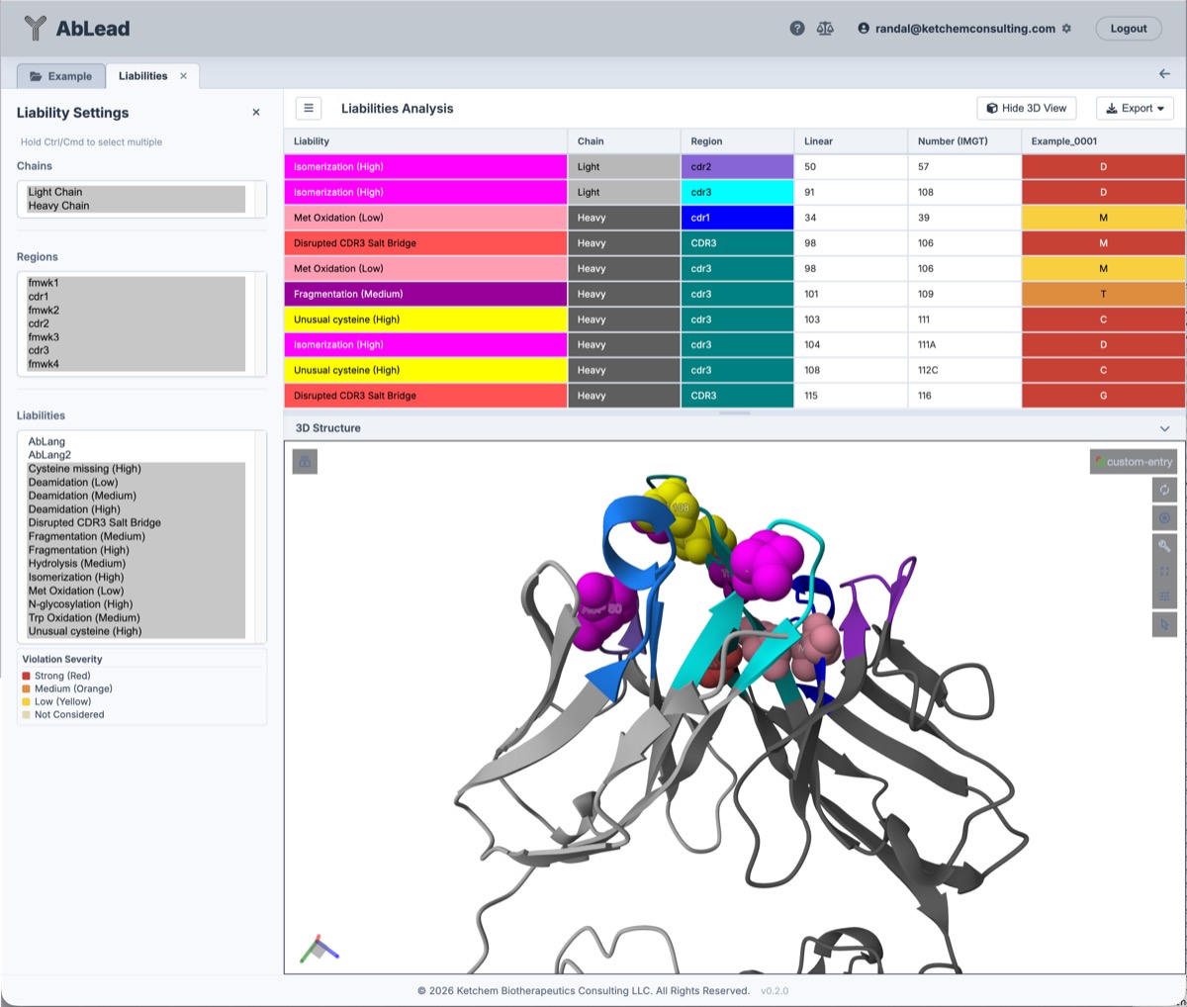The width and height of the screenshot is (1187, 1007).
Task: Open the camera screenshot tool in the 3D viewer
Action: (x=305, y=461)
